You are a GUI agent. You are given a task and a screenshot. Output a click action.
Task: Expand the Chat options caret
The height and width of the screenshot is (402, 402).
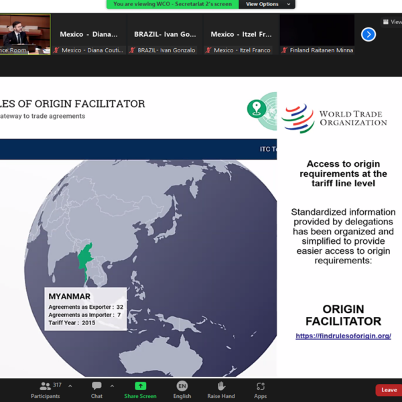113,386
